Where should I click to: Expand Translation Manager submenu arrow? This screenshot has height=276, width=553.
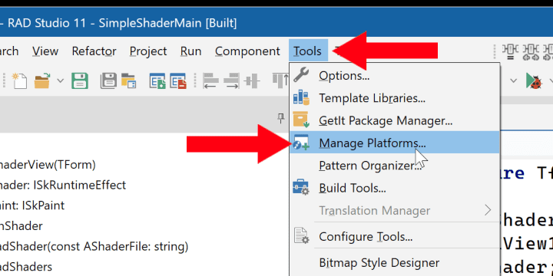point(488,211)
